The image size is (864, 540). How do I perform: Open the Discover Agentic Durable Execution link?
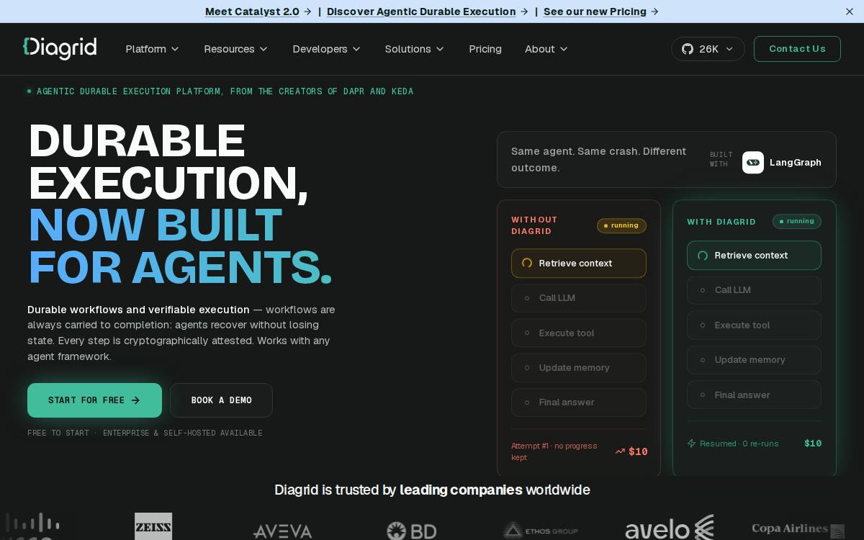pyautogui.click(x=427, y=12)
